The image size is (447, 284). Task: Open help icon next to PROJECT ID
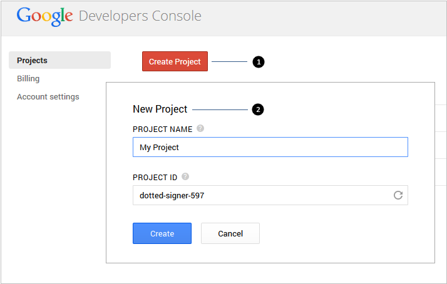[x=185, y=176]
